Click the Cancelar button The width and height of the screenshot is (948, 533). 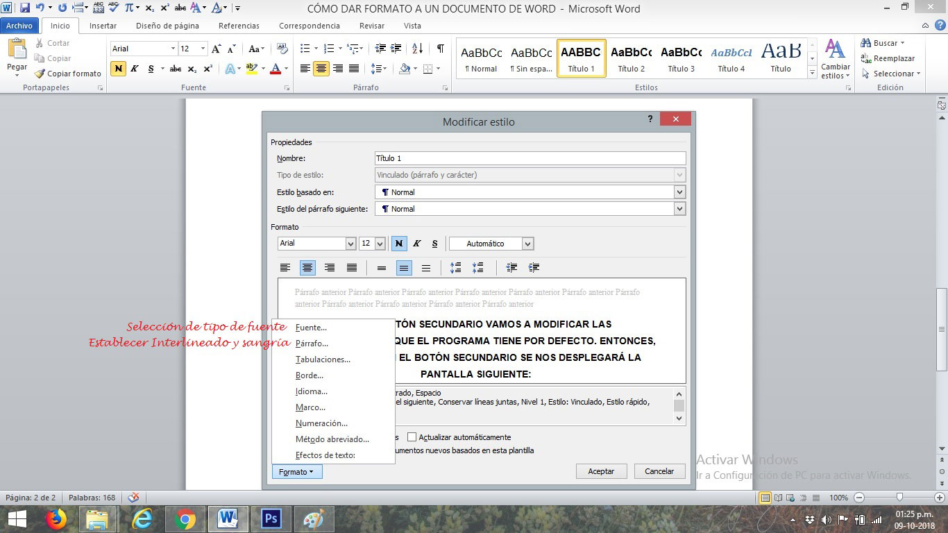[659, 471]
